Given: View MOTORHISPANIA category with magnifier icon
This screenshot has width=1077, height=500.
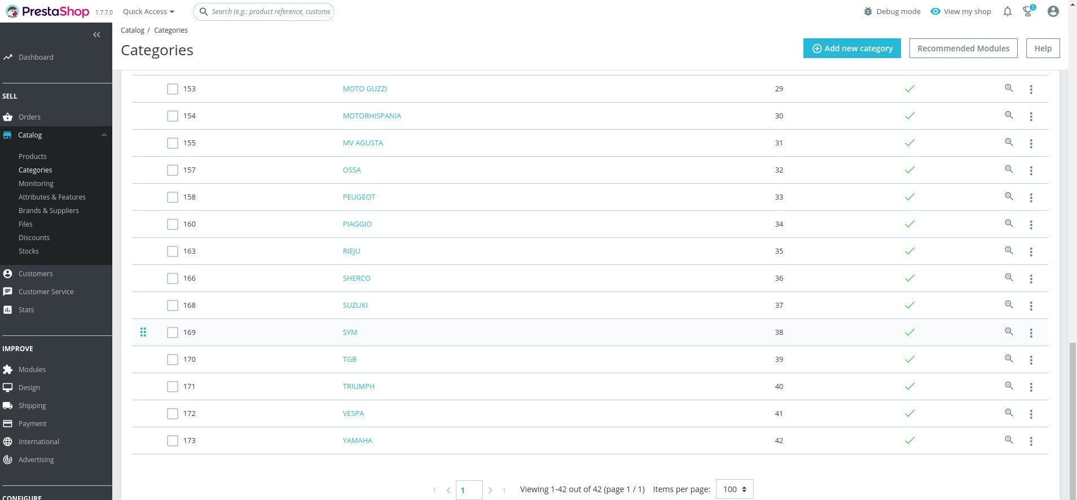Looking at the screenshot, I should (1009, 115).
